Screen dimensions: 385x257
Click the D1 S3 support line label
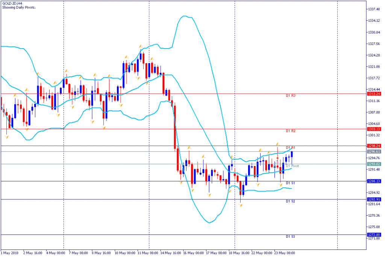click(x=291, y=237)
